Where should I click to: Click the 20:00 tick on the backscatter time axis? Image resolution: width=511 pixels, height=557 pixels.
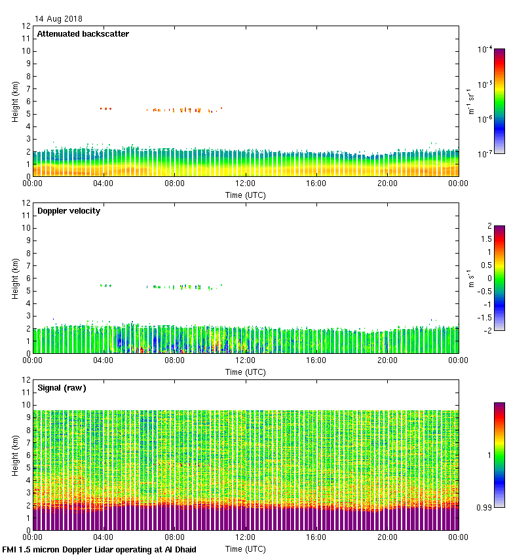click(387, 184)
